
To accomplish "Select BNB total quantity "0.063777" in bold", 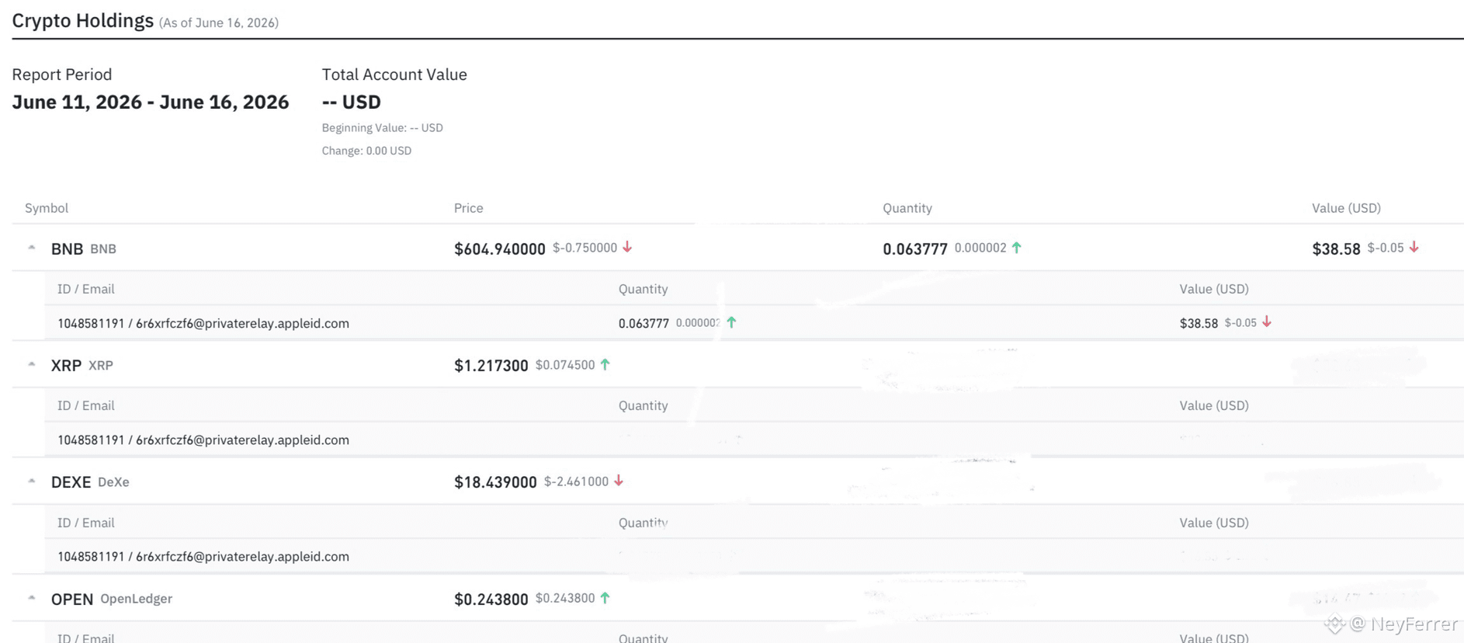I will (915, 249).
